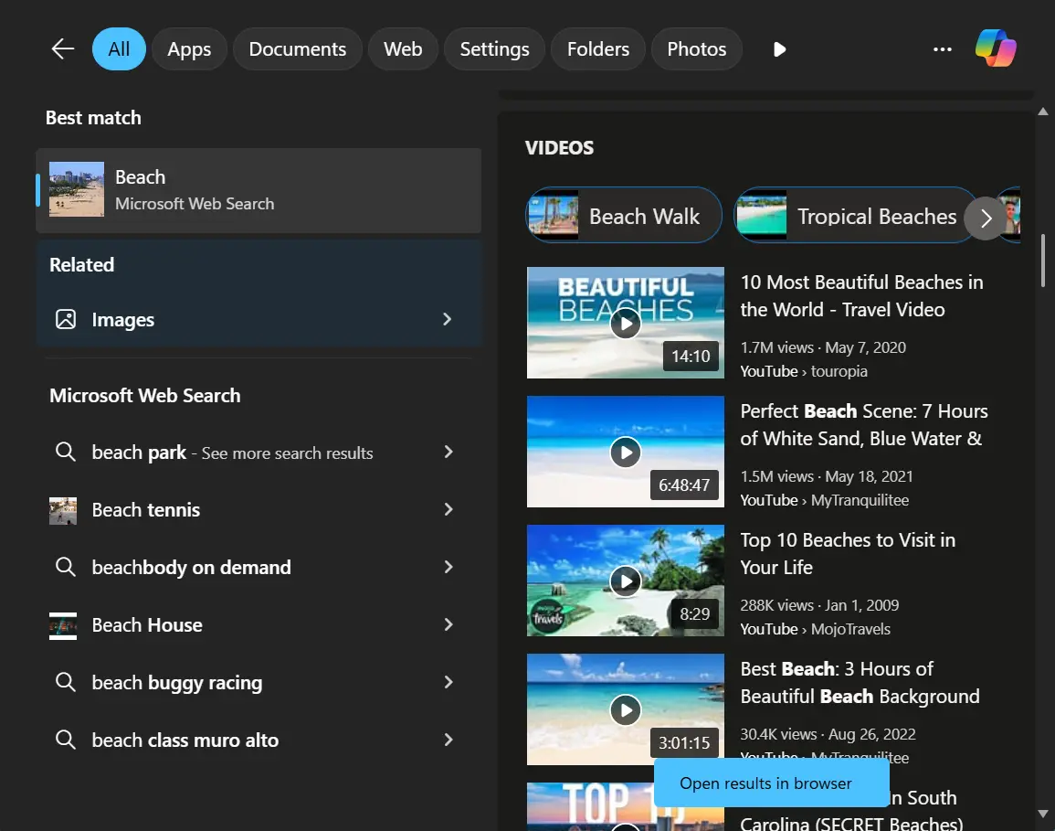Expand the beach park result chevron
The image size is (1055, 831).
(x=448, y=452)
